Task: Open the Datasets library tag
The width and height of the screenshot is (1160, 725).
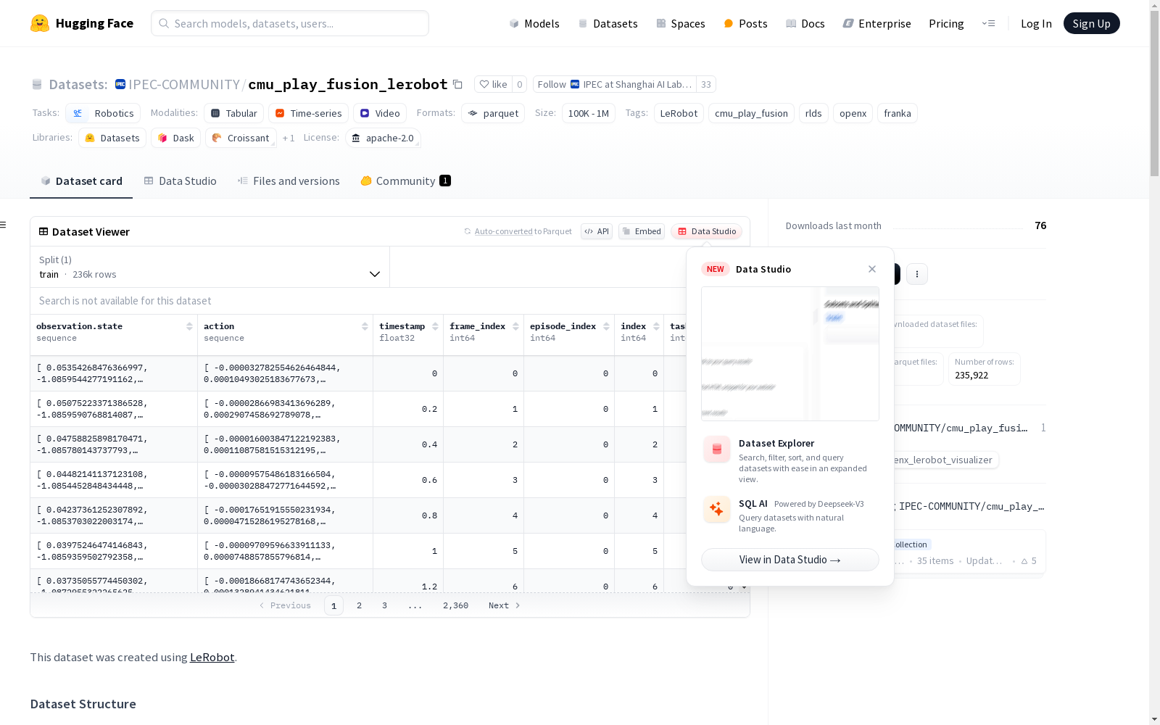Action: 112,138
